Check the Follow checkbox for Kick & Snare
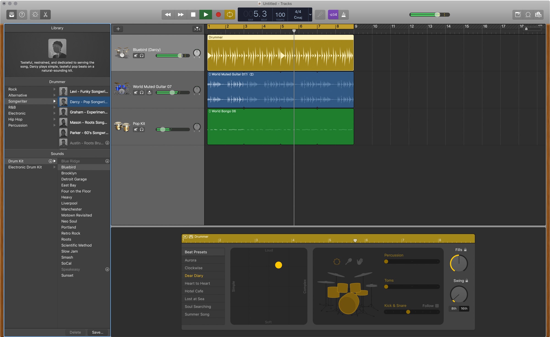This screenshot has width=550, height=337. coord(437,306)
